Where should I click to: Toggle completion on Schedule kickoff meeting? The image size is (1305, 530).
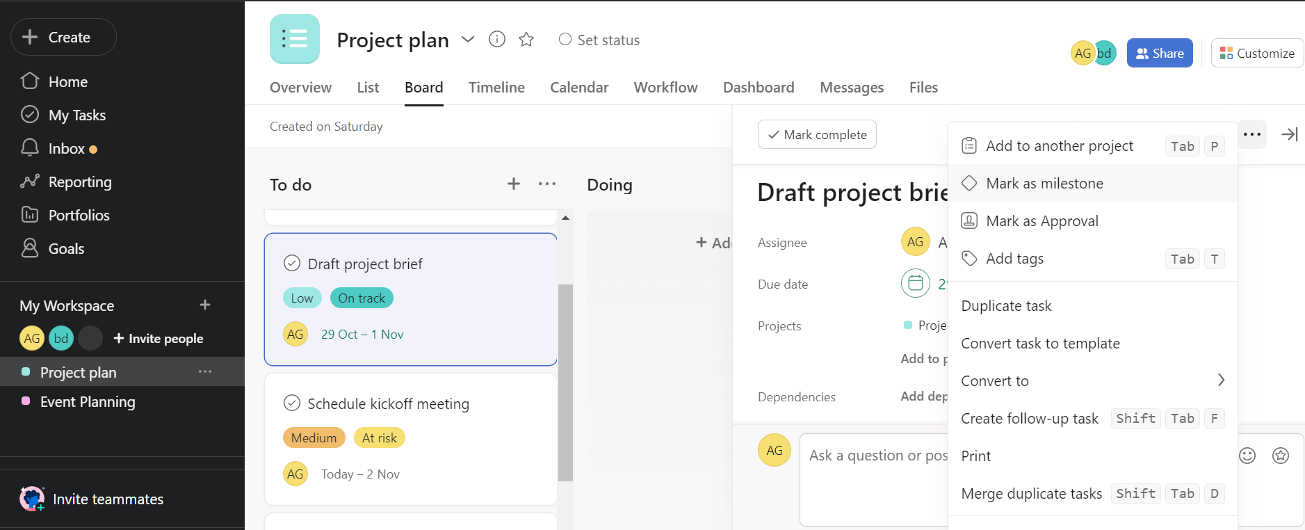pyautogui.click(x=292, y=403)
